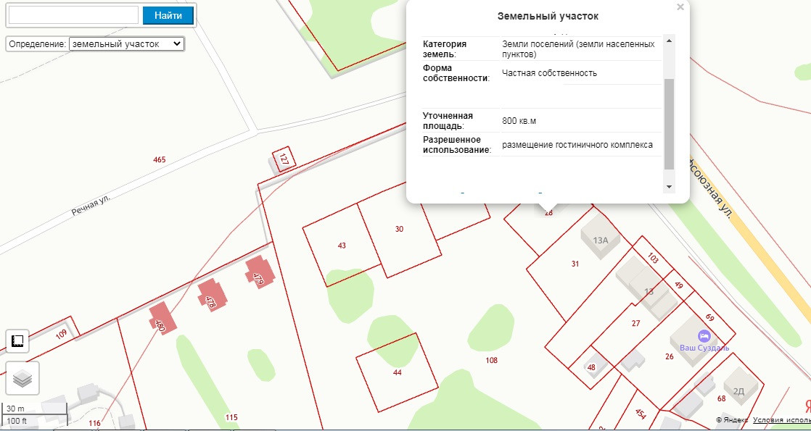Click the Найти search button
This screenshot has width=811, height=431.
point(168,15)
